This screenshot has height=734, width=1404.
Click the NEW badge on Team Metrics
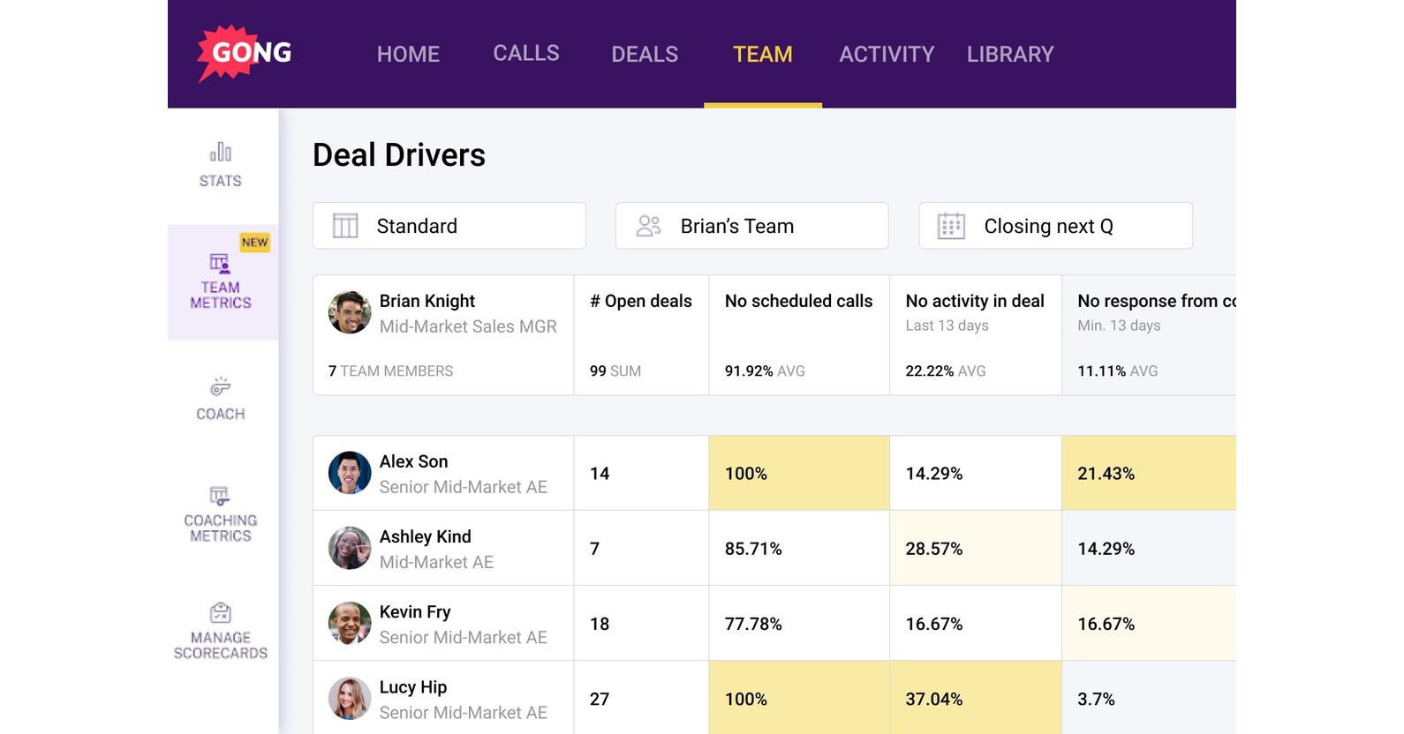coord(255,243)
